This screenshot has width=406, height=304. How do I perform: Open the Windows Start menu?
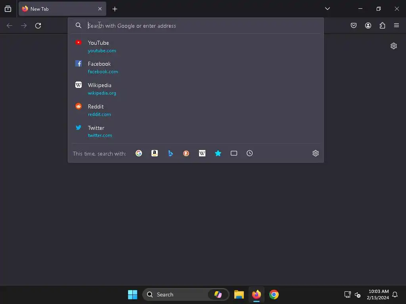(x=132, y=294)
